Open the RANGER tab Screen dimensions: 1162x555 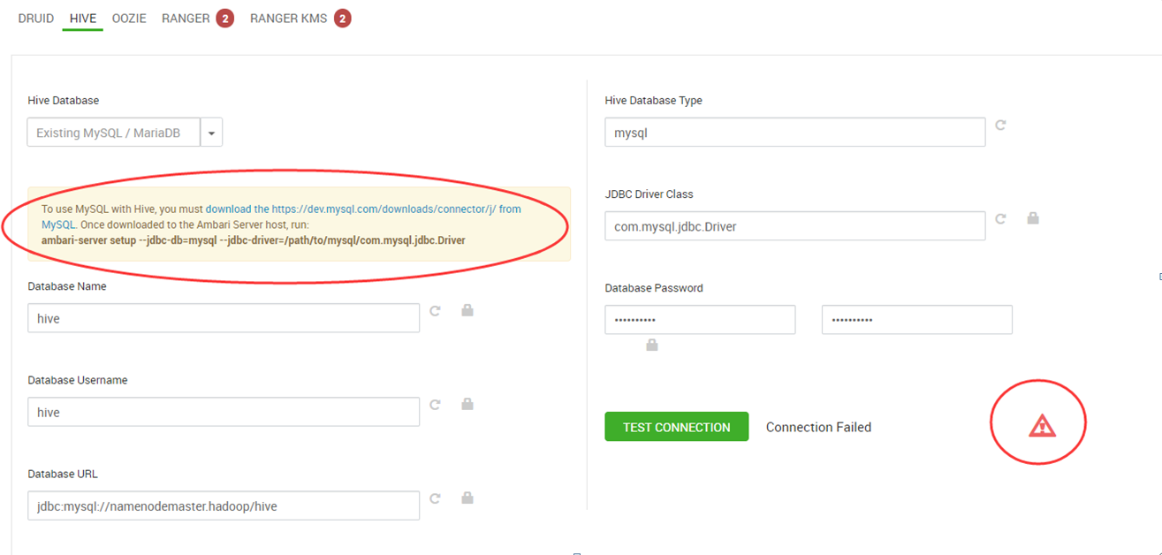coord(186,19)
